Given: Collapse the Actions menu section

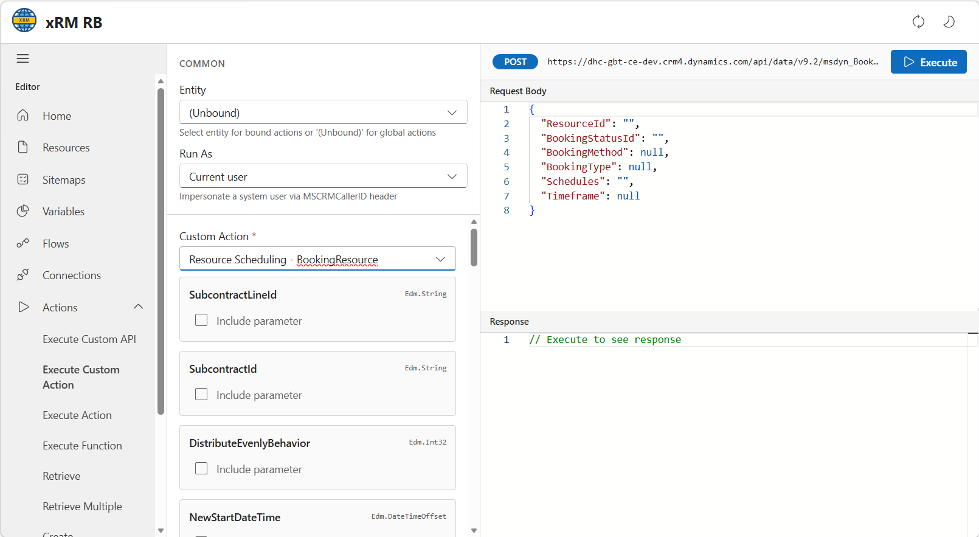Looking at the screenshot, I should click(138, 307).
